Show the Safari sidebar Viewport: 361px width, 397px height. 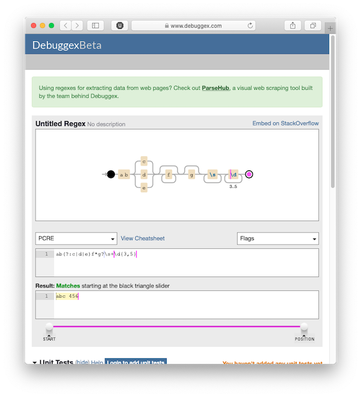pyautogui.click(x=95, y=26)
